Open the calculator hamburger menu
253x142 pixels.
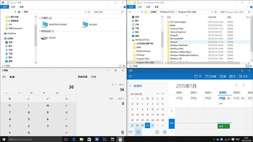click(4, 77)
